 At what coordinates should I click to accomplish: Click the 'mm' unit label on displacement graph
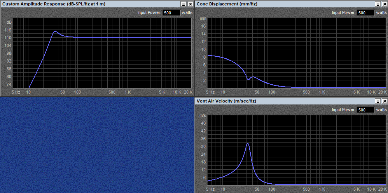pos(203,19)
